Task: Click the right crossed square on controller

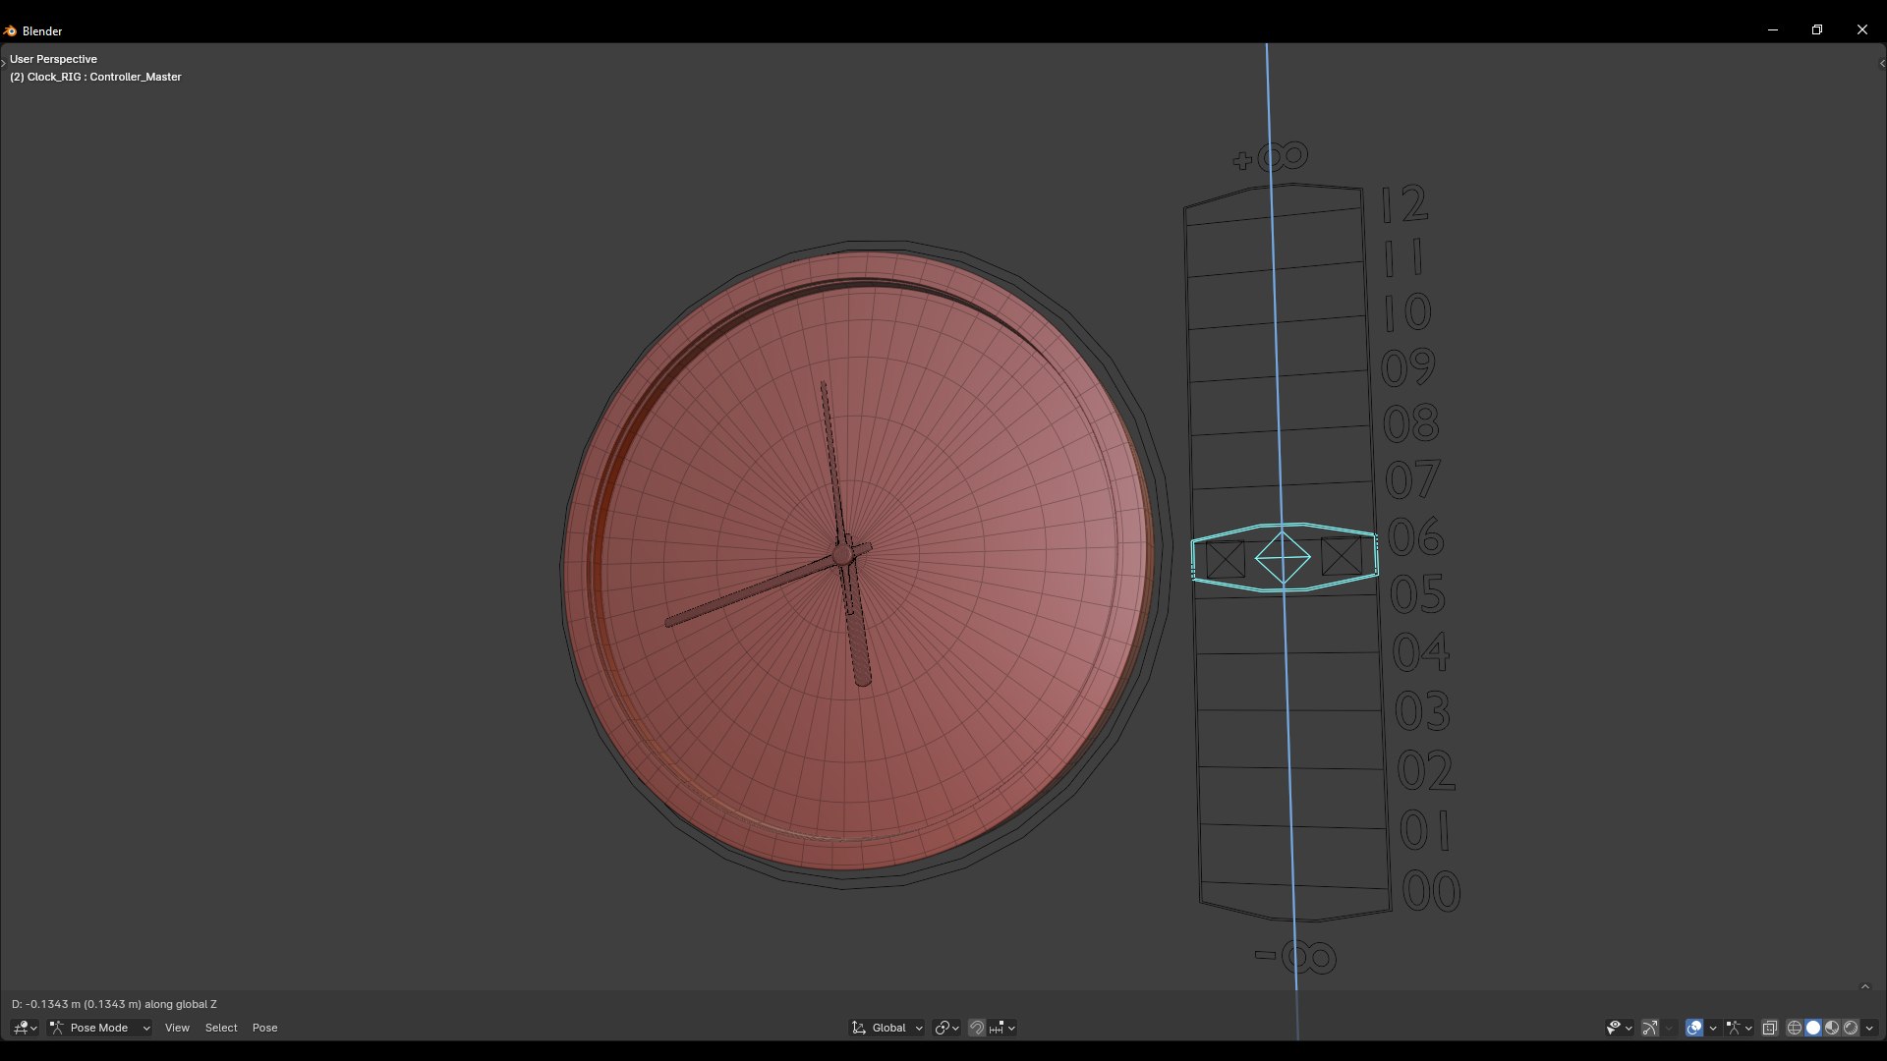Action: (1342, 557)
